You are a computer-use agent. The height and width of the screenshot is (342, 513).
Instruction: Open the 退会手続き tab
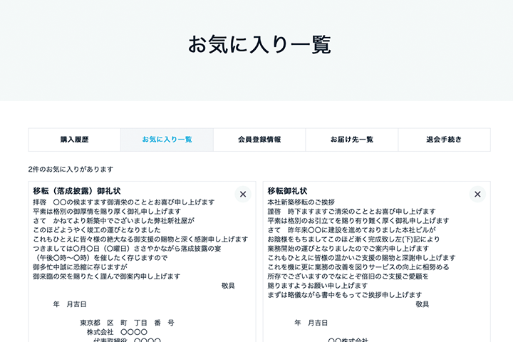[x=444, y=140]
